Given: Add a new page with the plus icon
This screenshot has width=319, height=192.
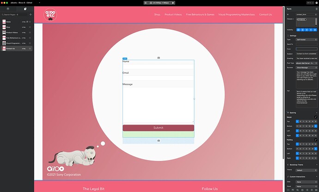Looking at the screenshot, I should (31, 14).
